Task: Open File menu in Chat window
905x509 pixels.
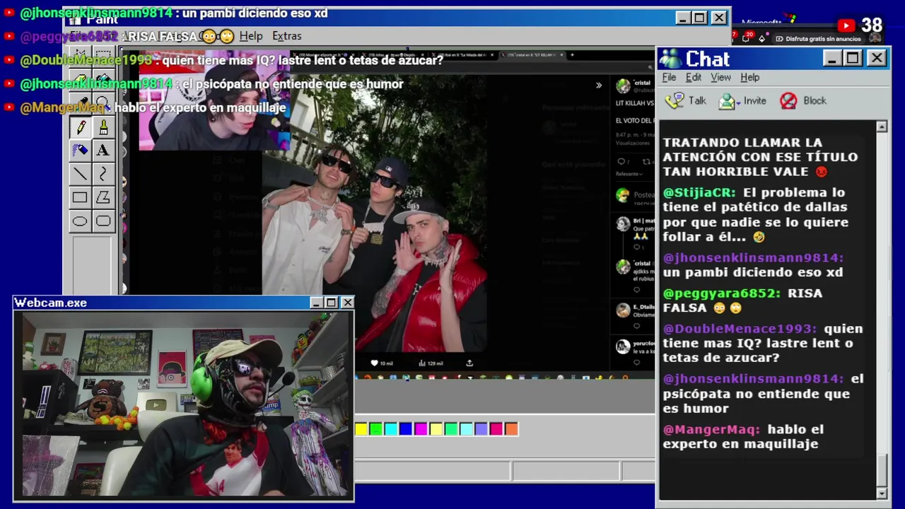Action: point(669,77)
